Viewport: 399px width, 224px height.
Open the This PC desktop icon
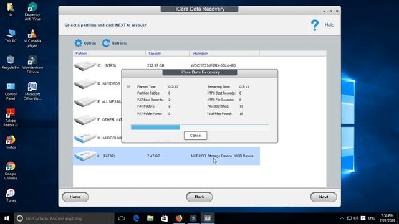click(11, 36)
